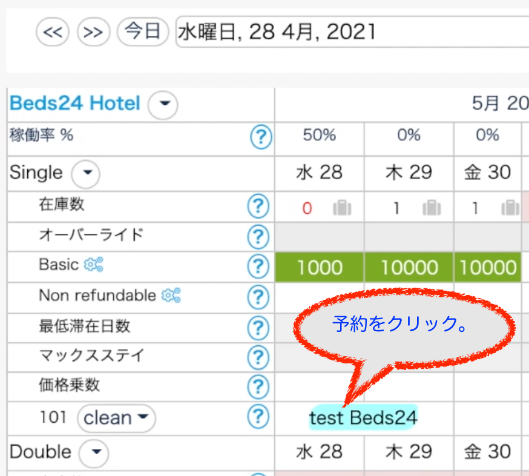
Task: Click suitcase icon in Thursday 29 inventory
Action: click(x=432, y=208)
